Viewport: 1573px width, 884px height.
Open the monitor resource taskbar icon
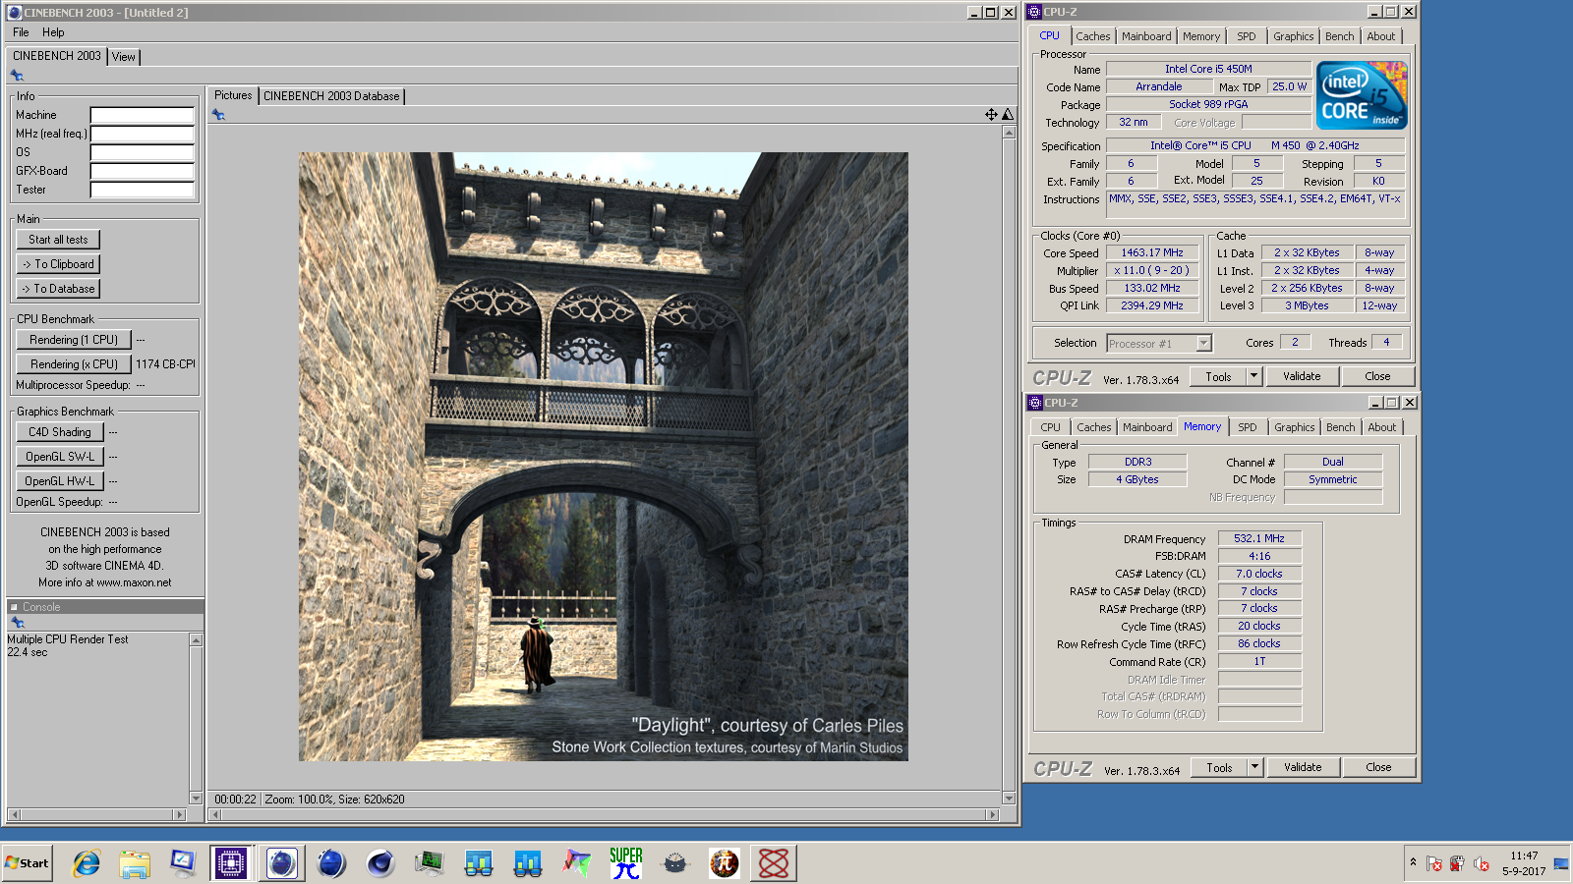click(x=430, y=863)
